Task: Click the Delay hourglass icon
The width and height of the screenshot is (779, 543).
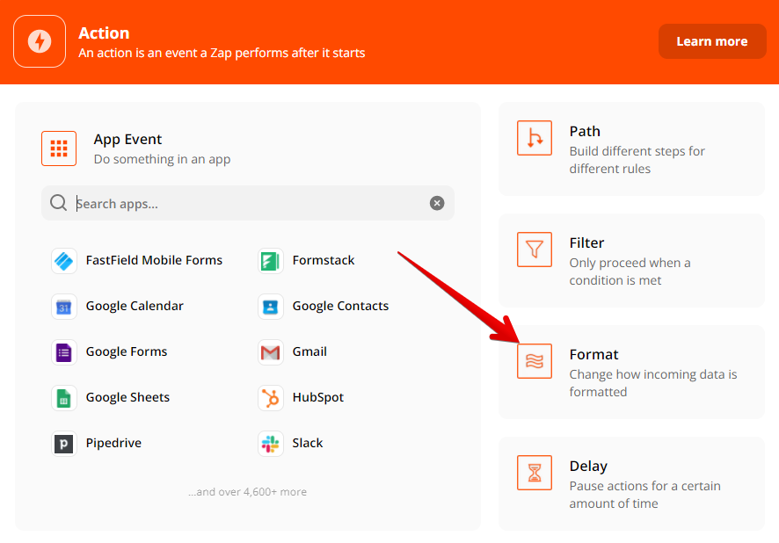Action: 534,473
